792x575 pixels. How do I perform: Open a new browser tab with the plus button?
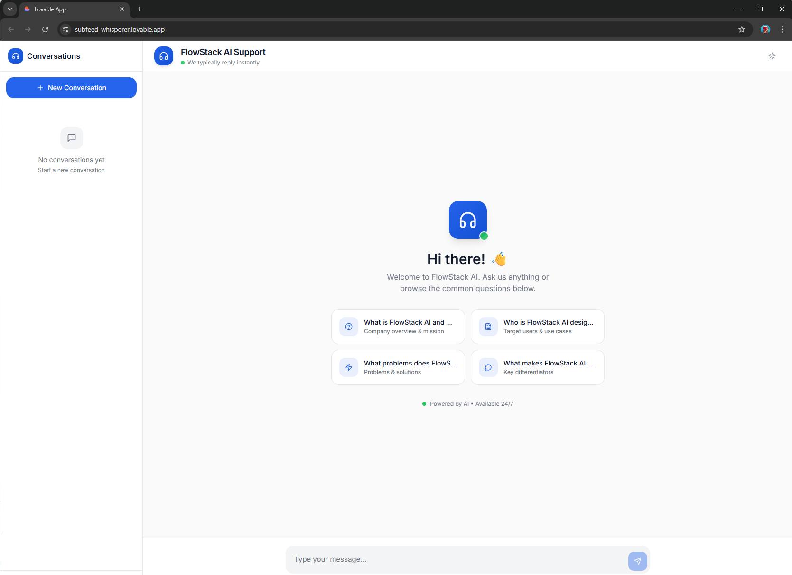139,9
